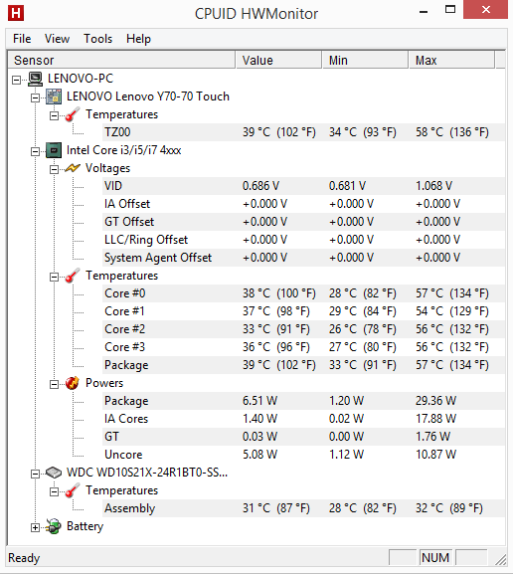Collapse the Intel Core i3/i5/i7 node

coord(35,151)
